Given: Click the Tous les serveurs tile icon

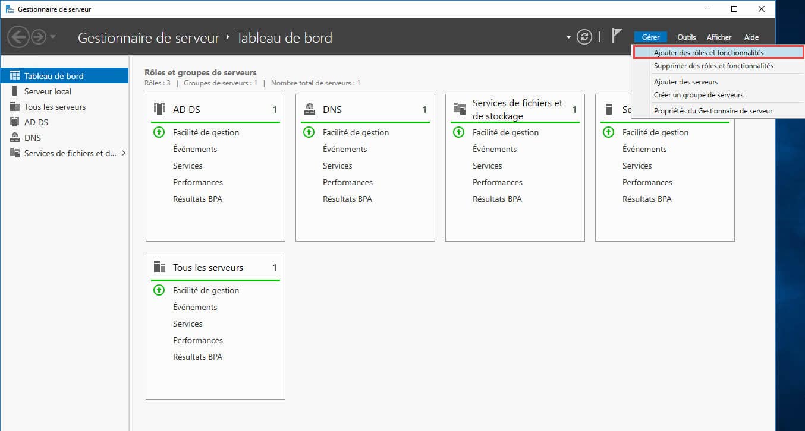Looking at the screenshot, I should 159,267.
